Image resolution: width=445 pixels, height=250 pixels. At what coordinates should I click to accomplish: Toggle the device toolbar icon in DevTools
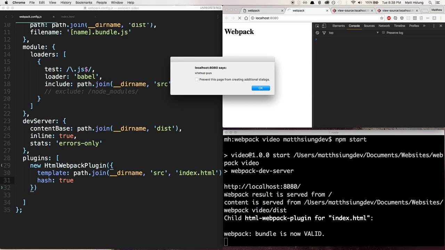pyautogui.click(x=324, y=26)
